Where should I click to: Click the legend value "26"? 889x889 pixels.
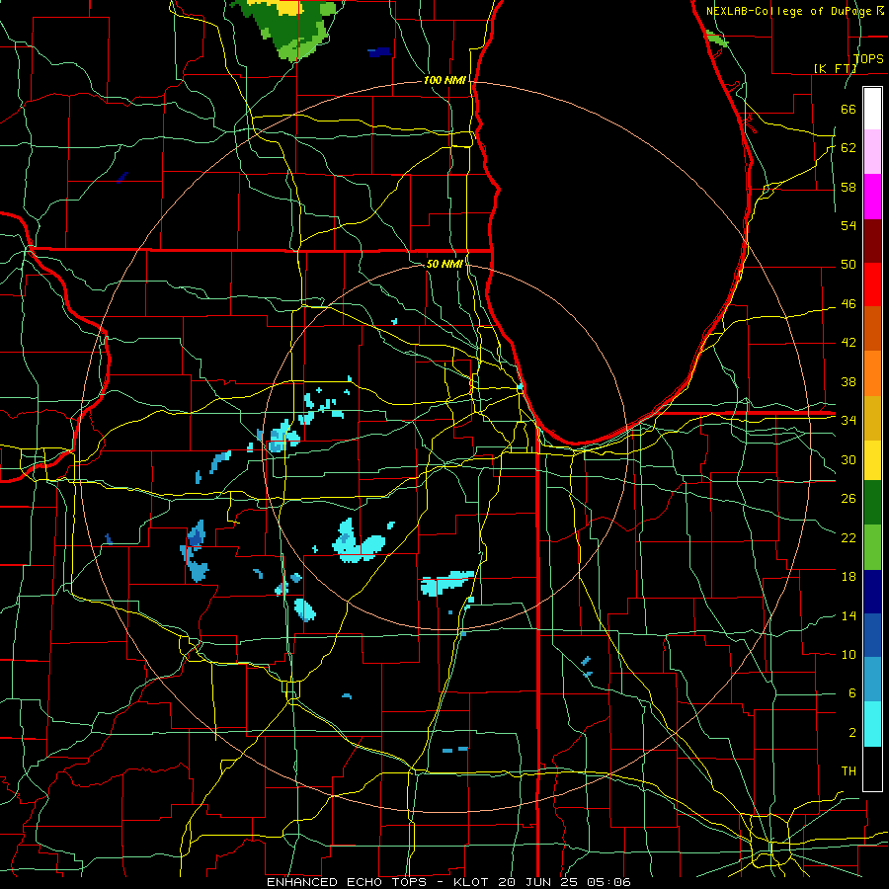click(x=849, y=499)
